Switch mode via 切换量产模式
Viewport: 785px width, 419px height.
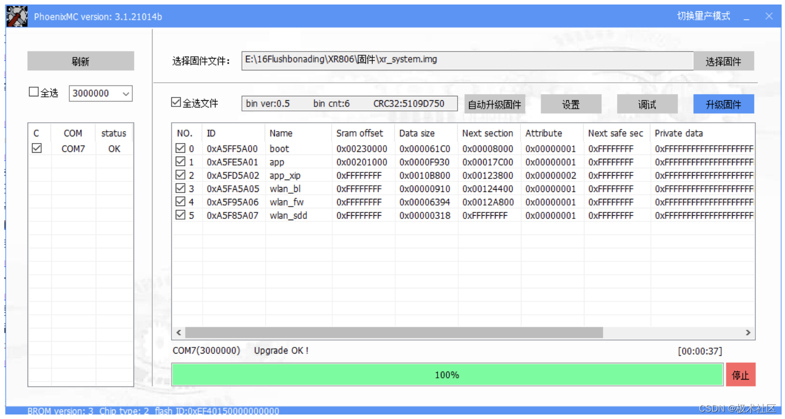coord(703,16)
